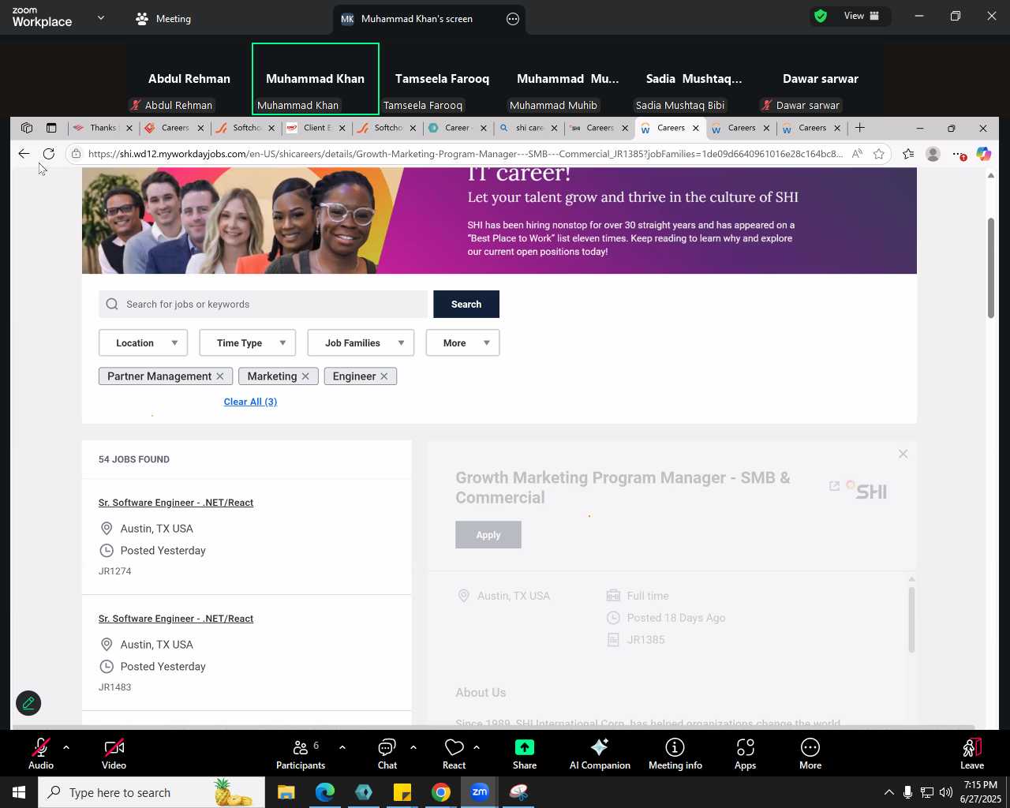Expand the arrow next to React
The width and height of the screenshot is (1010, 808).
tap(476, 746)
